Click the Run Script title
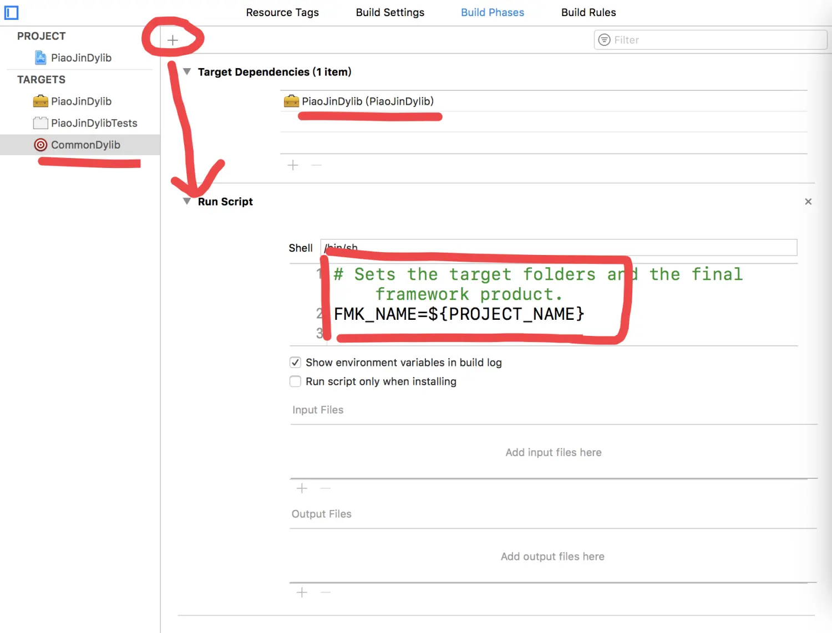The width and height of the screenshot is (832, 633). coord(225,202)
